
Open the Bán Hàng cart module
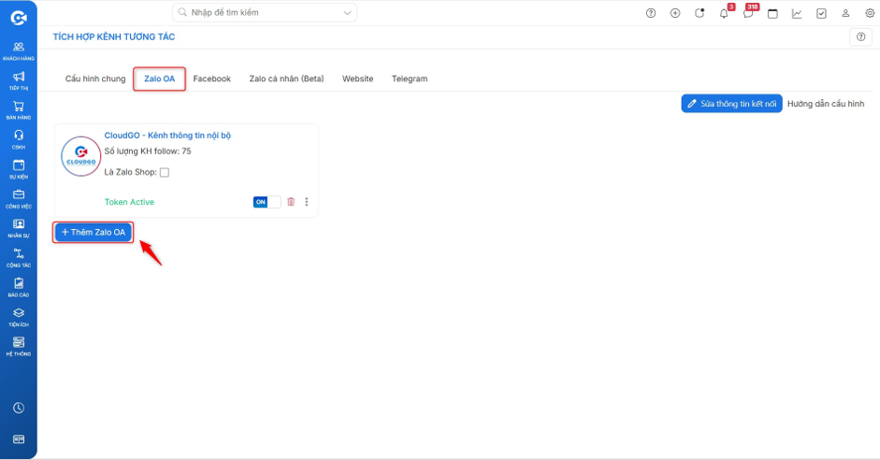pos(19,110)
